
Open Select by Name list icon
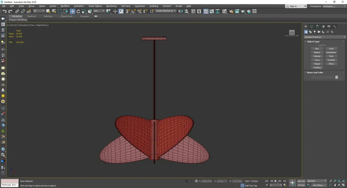pyautogui.click(x=54, y=11)
